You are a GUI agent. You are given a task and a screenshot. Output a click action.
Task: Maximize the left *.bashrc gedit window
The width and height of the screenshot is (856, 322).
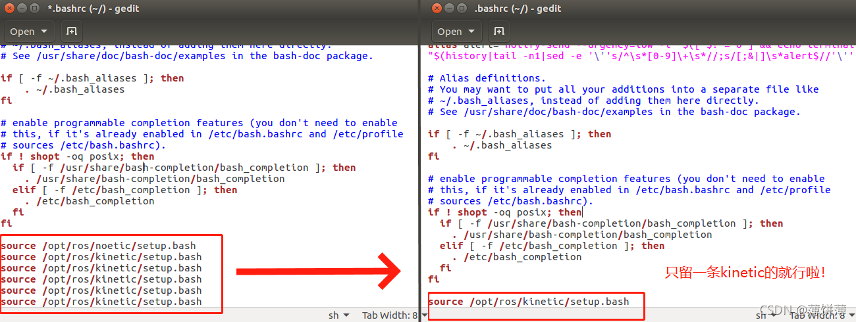click(34, 9)
